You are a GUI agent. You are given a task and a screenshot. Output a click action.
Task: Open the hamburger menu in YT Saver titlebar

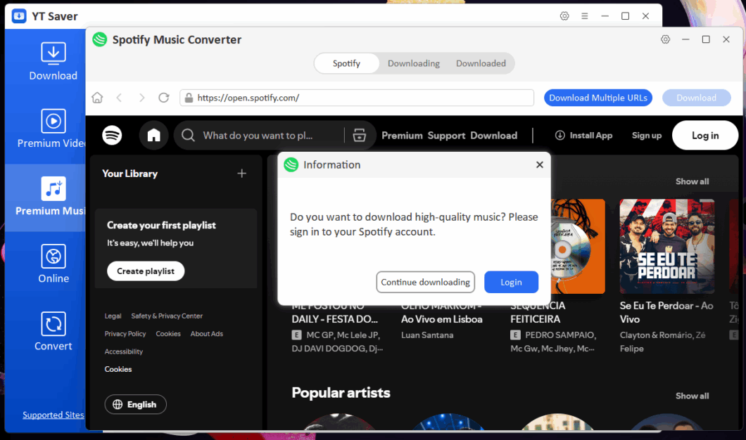point(584,15)
